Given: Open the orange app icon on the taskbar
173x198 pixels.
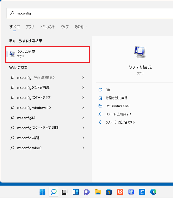Looking at the screenshot, I should [120, 192].
